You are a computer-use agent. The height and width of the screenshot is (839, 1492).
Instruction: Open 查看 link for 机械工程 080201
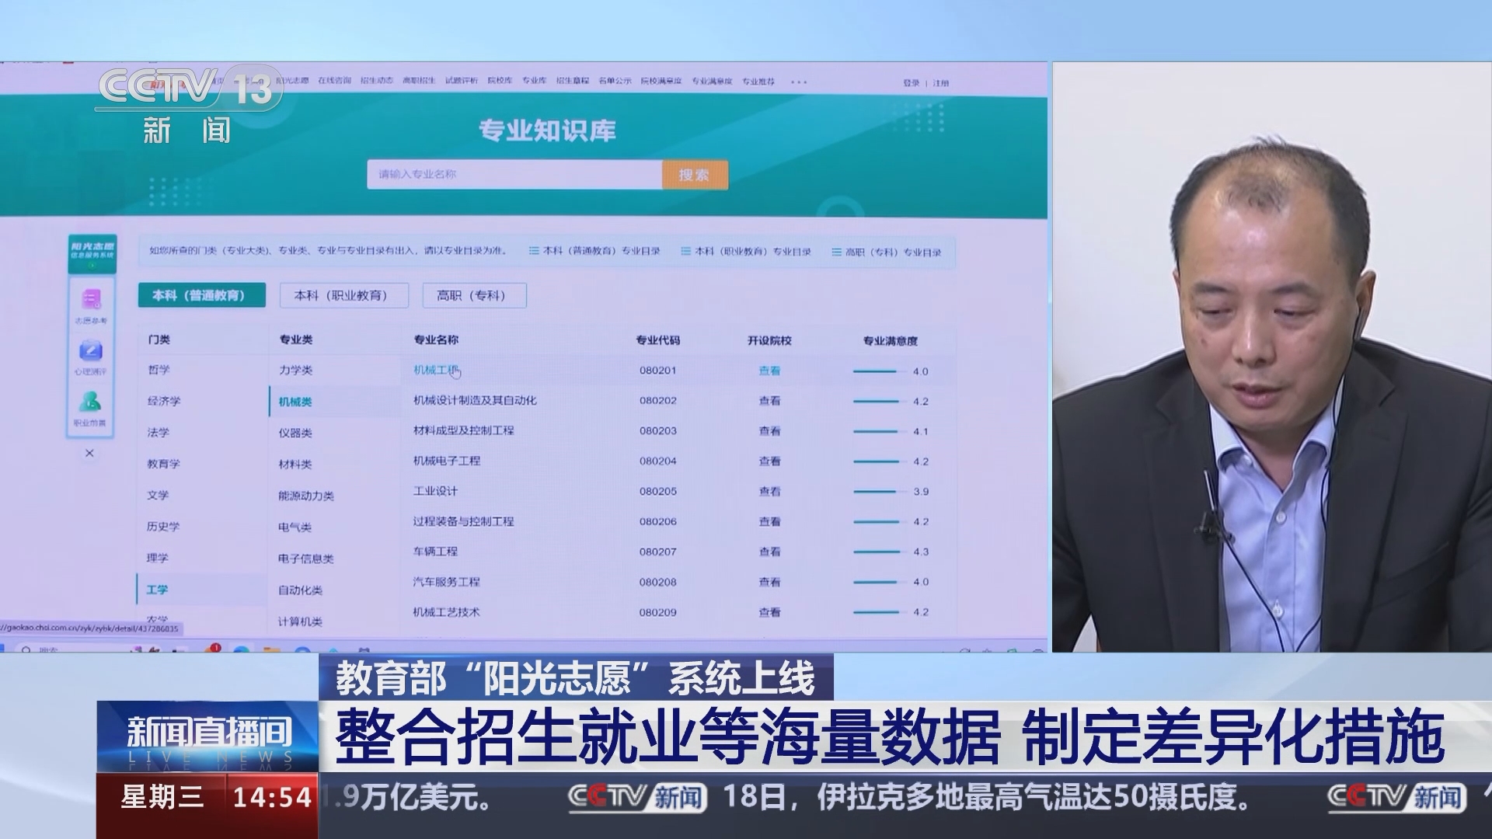(x=768, y=371)
